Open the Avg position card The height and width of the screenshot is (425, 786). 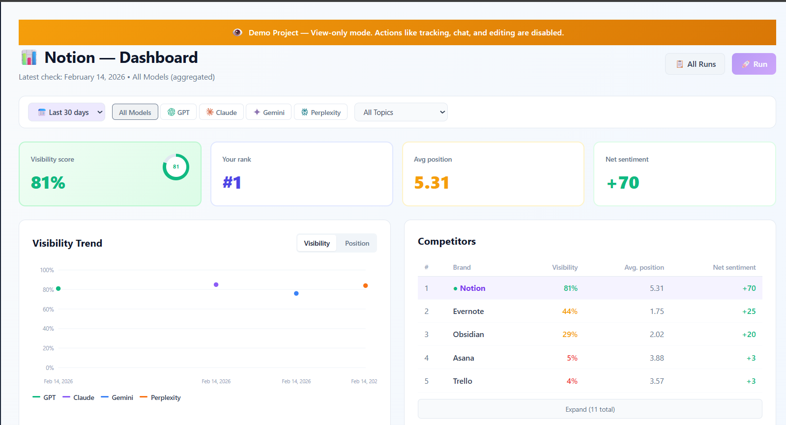click(493, 174)
